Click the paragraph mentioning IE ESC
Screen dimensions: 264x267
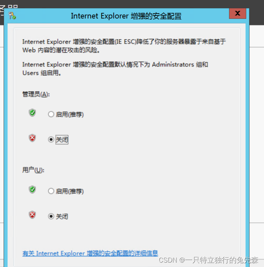pos(124,46)
